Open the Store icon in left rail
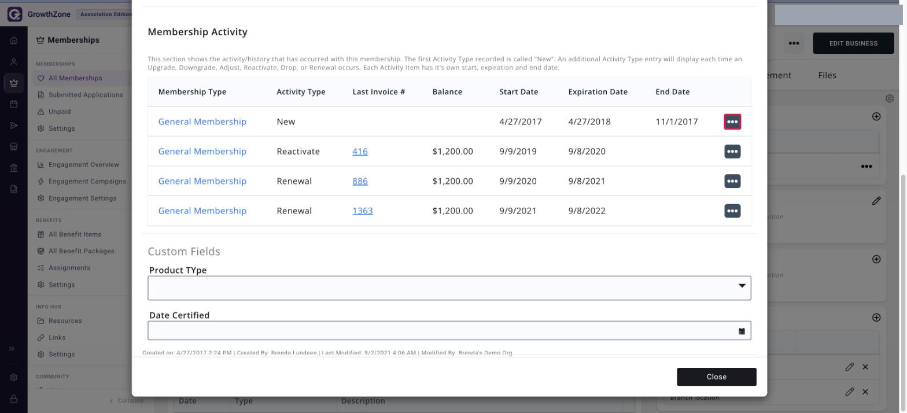Image resolution: width=907 pixels, height=413 pixels. pyautogui.click(x=14, y=147)
